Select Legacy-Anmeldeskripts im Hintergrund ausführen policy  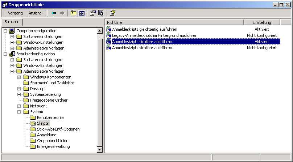(x=155, y=35)
